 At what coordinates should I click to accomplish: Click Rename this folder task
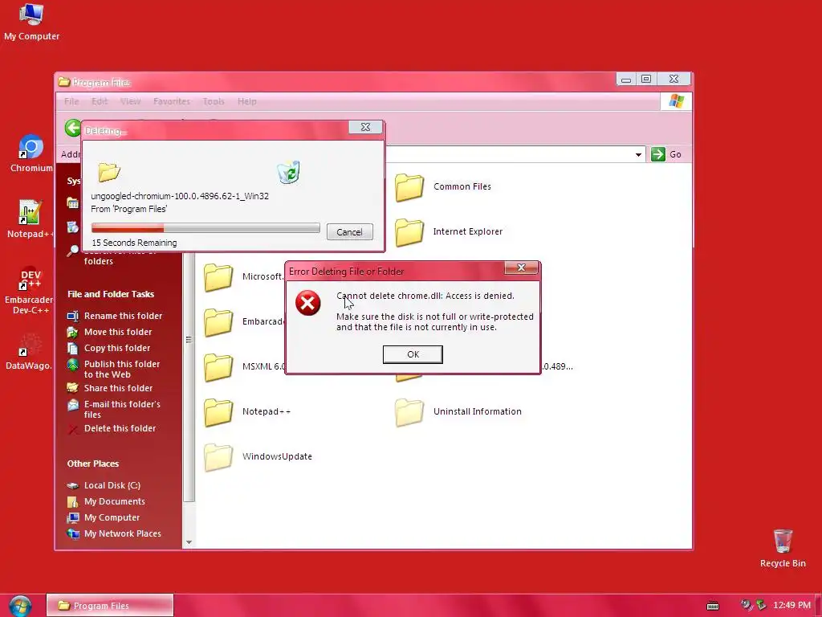pos(115,316)
